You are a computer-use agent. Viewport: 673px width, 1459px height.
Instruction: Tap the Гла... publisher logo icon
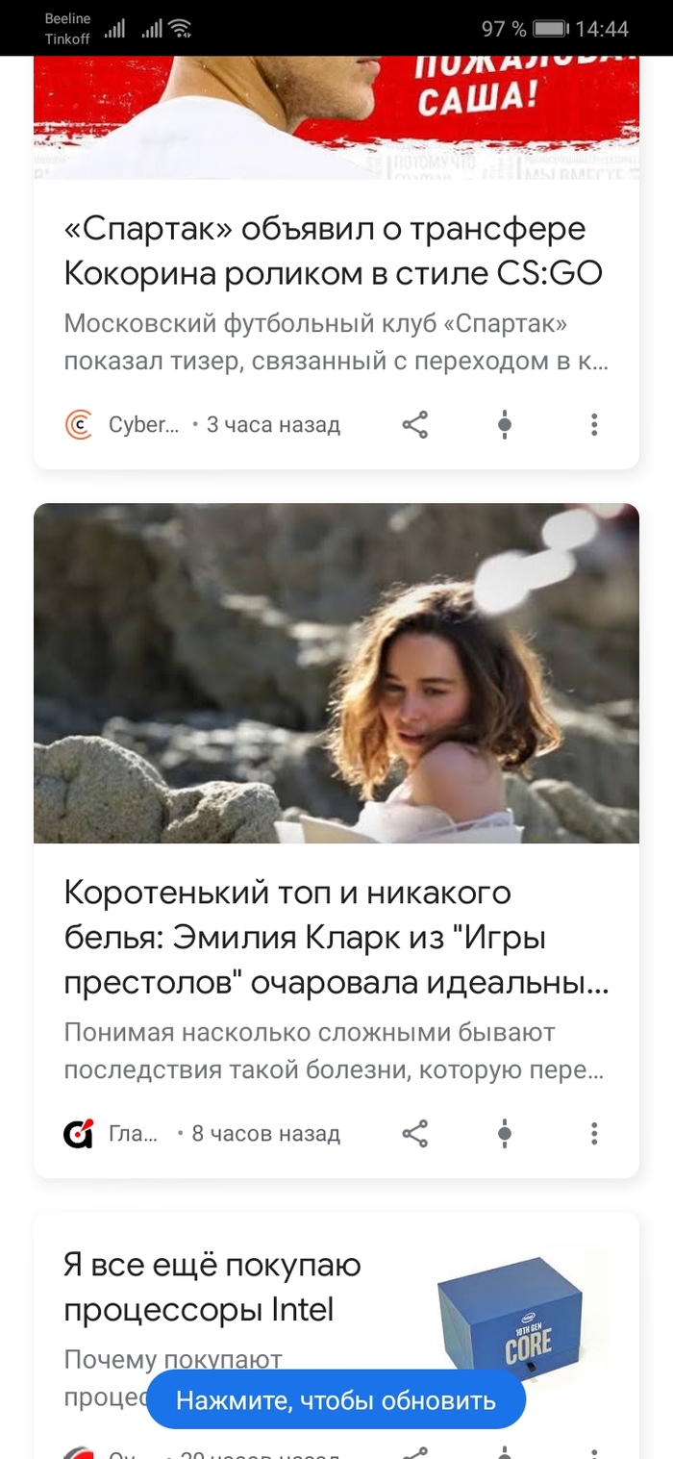click(79, 1134)
